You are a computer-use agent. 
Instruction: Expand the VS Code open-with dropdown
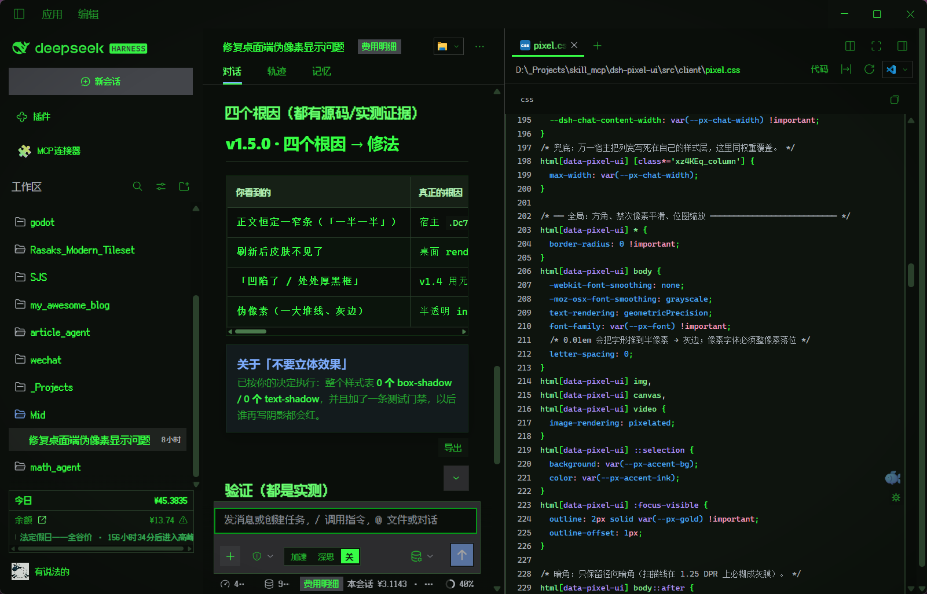tap(906, 69)
